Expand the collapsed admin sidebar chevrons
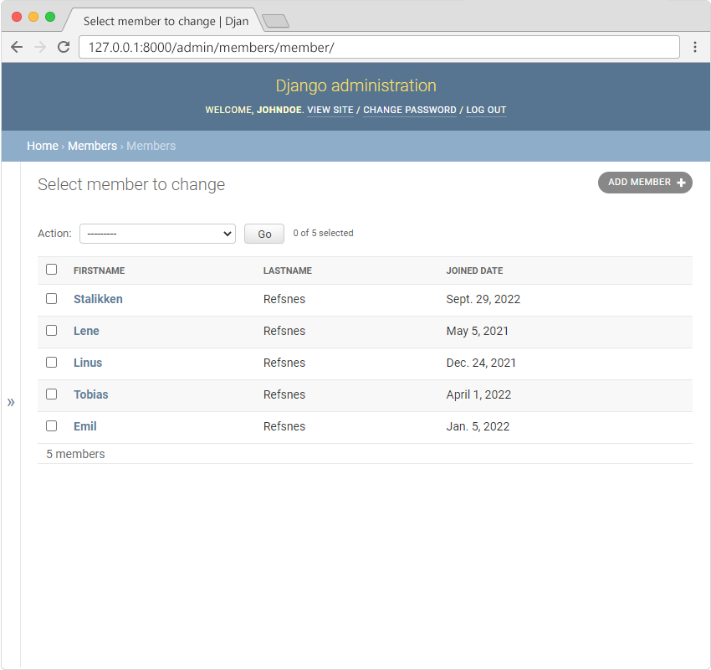This screenshot has height=670, width=711. click(x=11, y=401)
